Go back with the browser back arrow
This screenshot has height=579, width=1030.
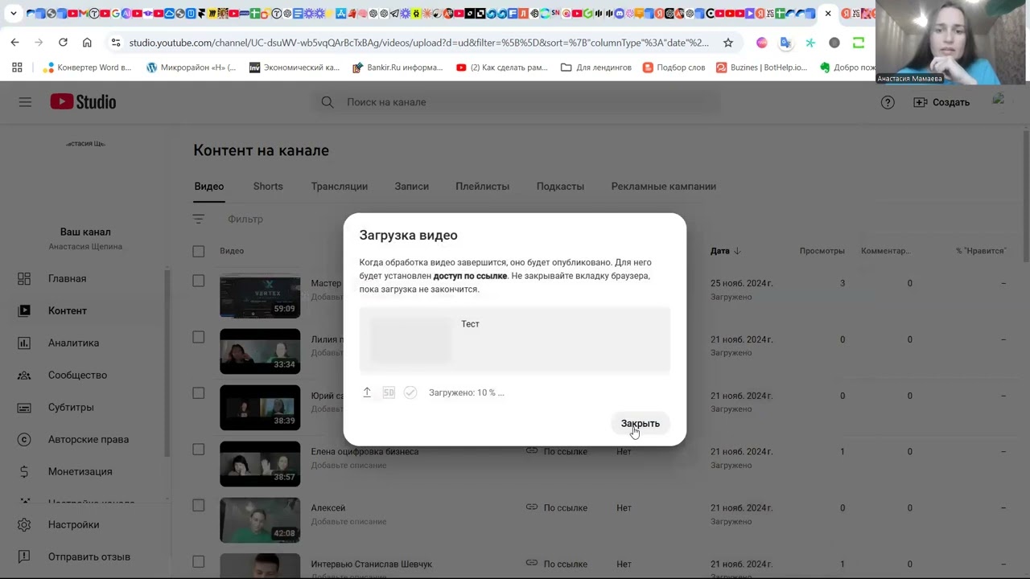(x=15, y=43)
